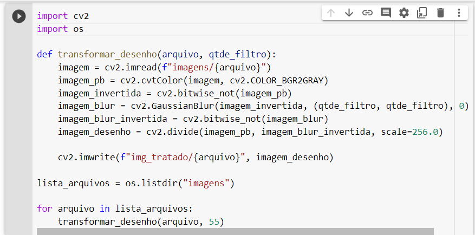Place cursor on the cv2.imwrite line

[196, 158]
